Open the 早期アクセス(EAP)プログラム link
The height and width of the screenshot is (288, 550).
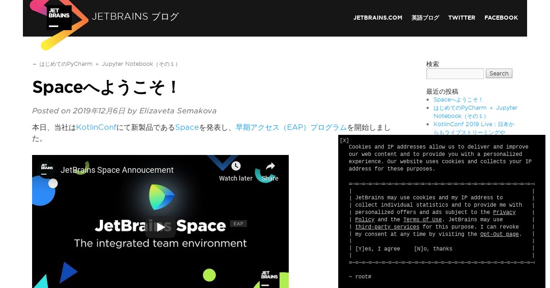pyautogui.click(x=291, y=128)
